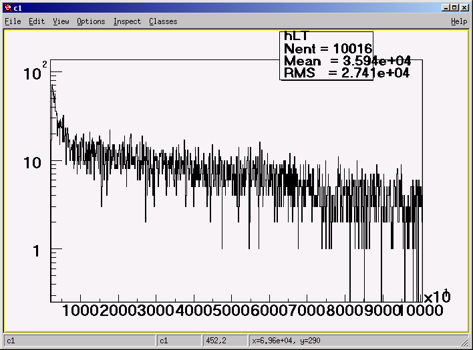This screenshot has width=473, height=350.
Task: Open the Options menu
Action: point(91,21)
